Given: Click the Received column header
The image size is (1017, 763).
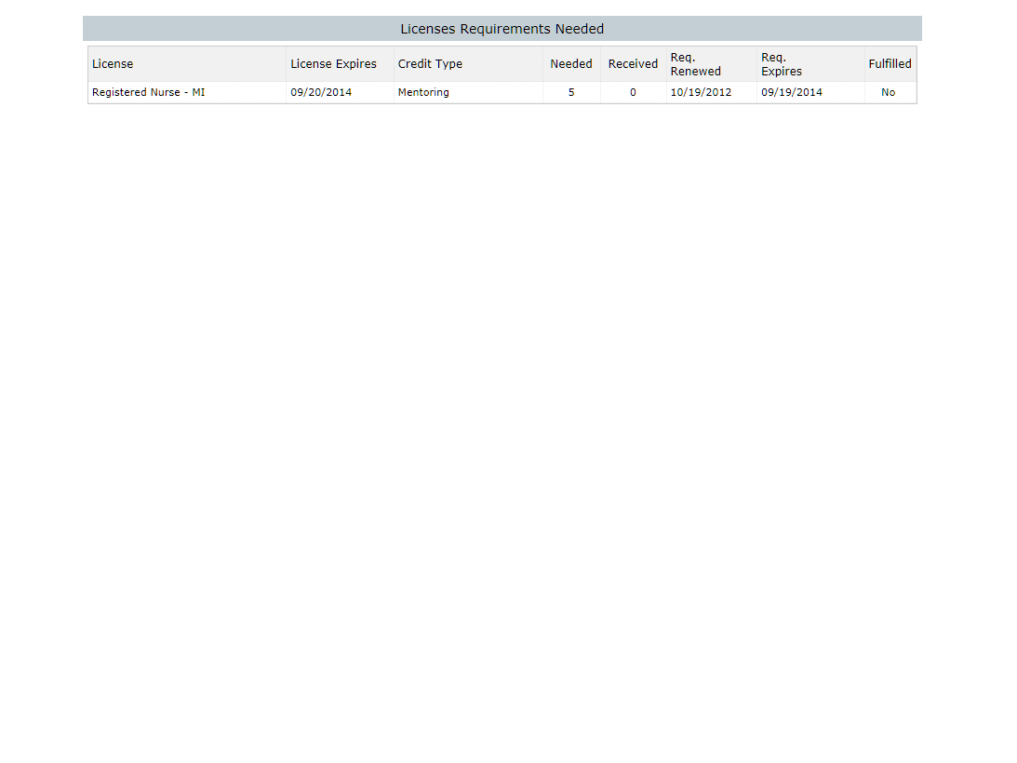Looking at the screenshot, I should point(633,64).
